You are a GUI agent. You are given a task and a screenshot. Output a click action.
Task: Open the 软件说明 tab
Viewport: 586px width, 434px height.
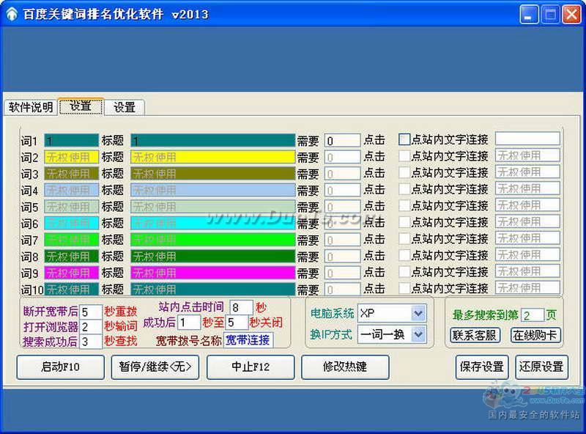31,107
